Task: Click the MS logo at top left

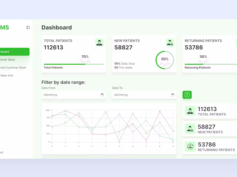Action: click(x=4, y=27)
